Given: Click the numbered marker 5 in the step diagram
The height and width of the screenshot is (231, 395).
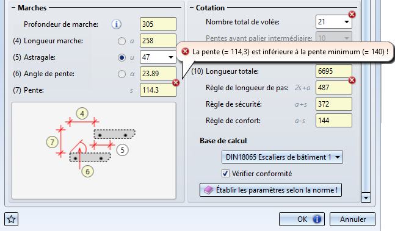Looking at the screenshot, I should (123, 150).
